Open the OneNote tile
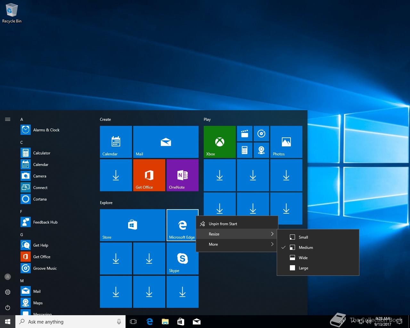The height and width of the screenshot is (328, 410). point(183,175)
